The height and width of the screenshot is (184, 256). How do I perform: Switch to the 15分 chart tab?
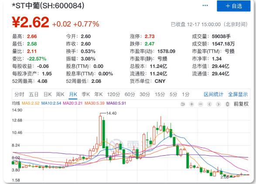pyautogui.click(x=160, y=94)
